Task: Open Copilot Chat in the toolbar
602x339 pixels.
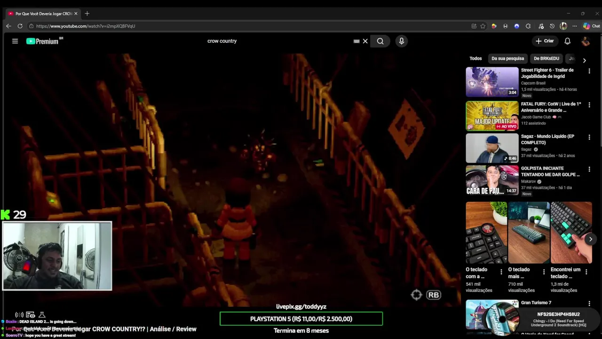Action: click(591, 26)
